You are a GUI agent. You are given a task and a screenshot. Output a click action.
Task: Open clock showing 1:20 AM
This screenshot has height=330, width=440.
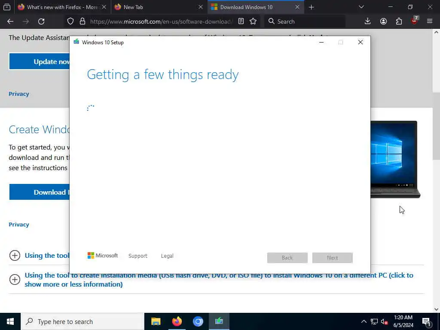pos(403,321)
